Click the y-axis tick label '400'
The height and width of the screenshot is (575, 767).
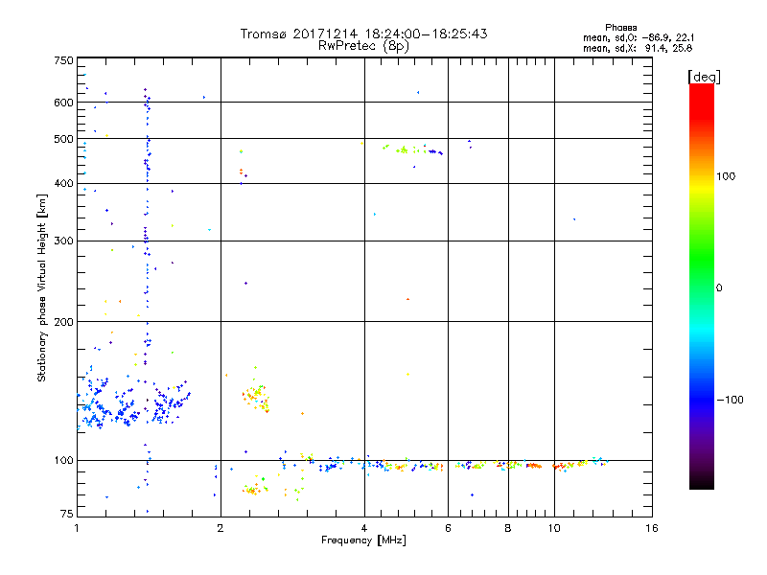[63, 183]
